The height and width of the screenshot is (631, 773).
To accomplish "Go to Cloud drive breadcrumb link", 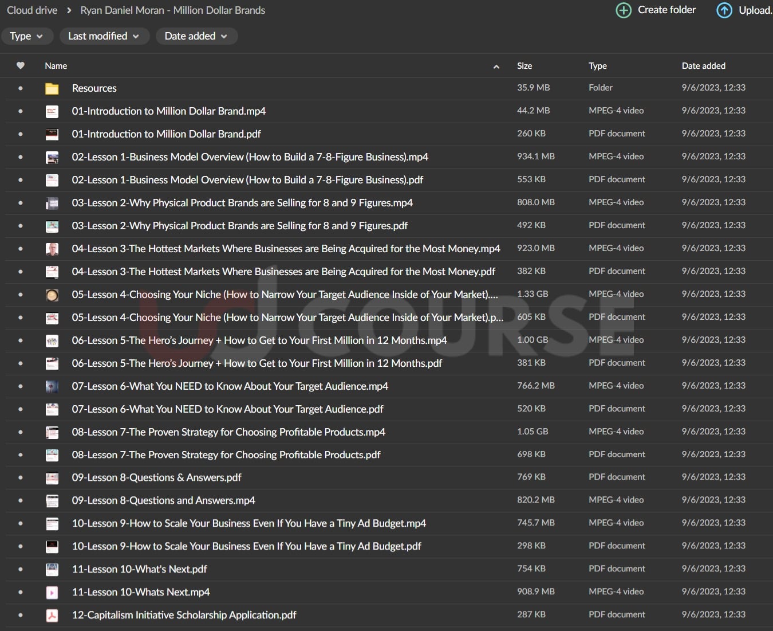I will [x=32, y=10].
